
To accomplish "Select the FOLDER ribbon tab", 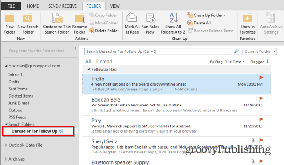I will (94, 6).
